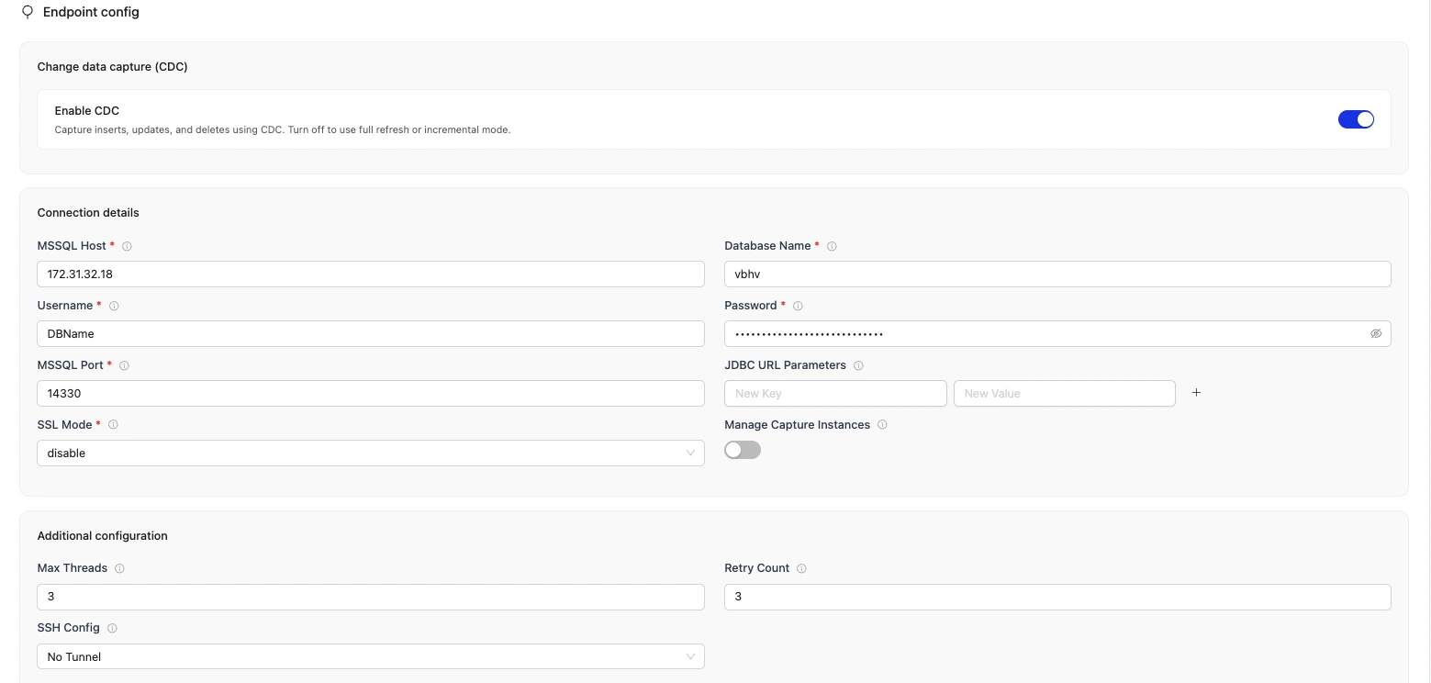This screenshot has height=683, width=1431.
Task: Focus the Username field containing DBName
Action: (x=371, y=333)
